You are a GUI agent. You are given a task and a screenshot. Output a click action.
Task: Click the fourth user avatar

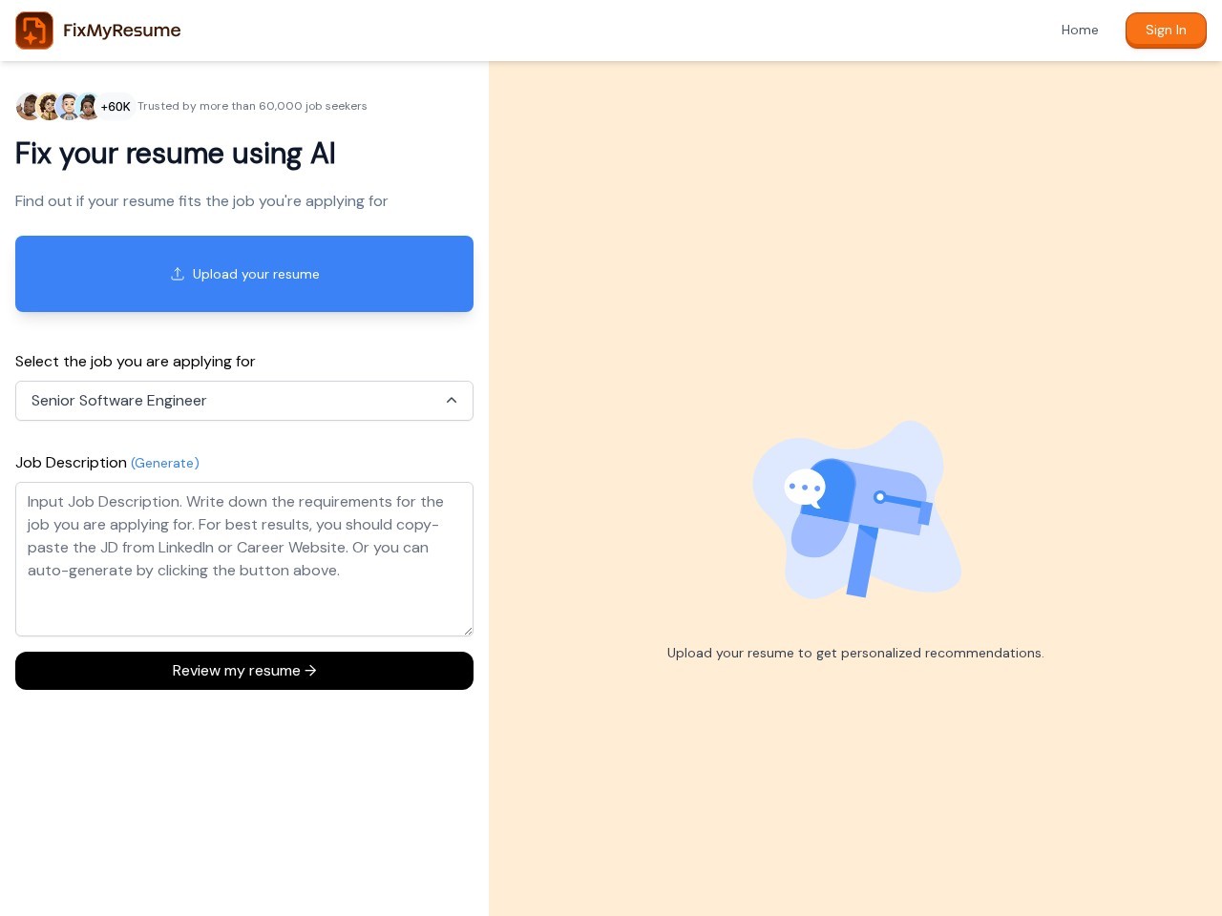coord(89,107)
